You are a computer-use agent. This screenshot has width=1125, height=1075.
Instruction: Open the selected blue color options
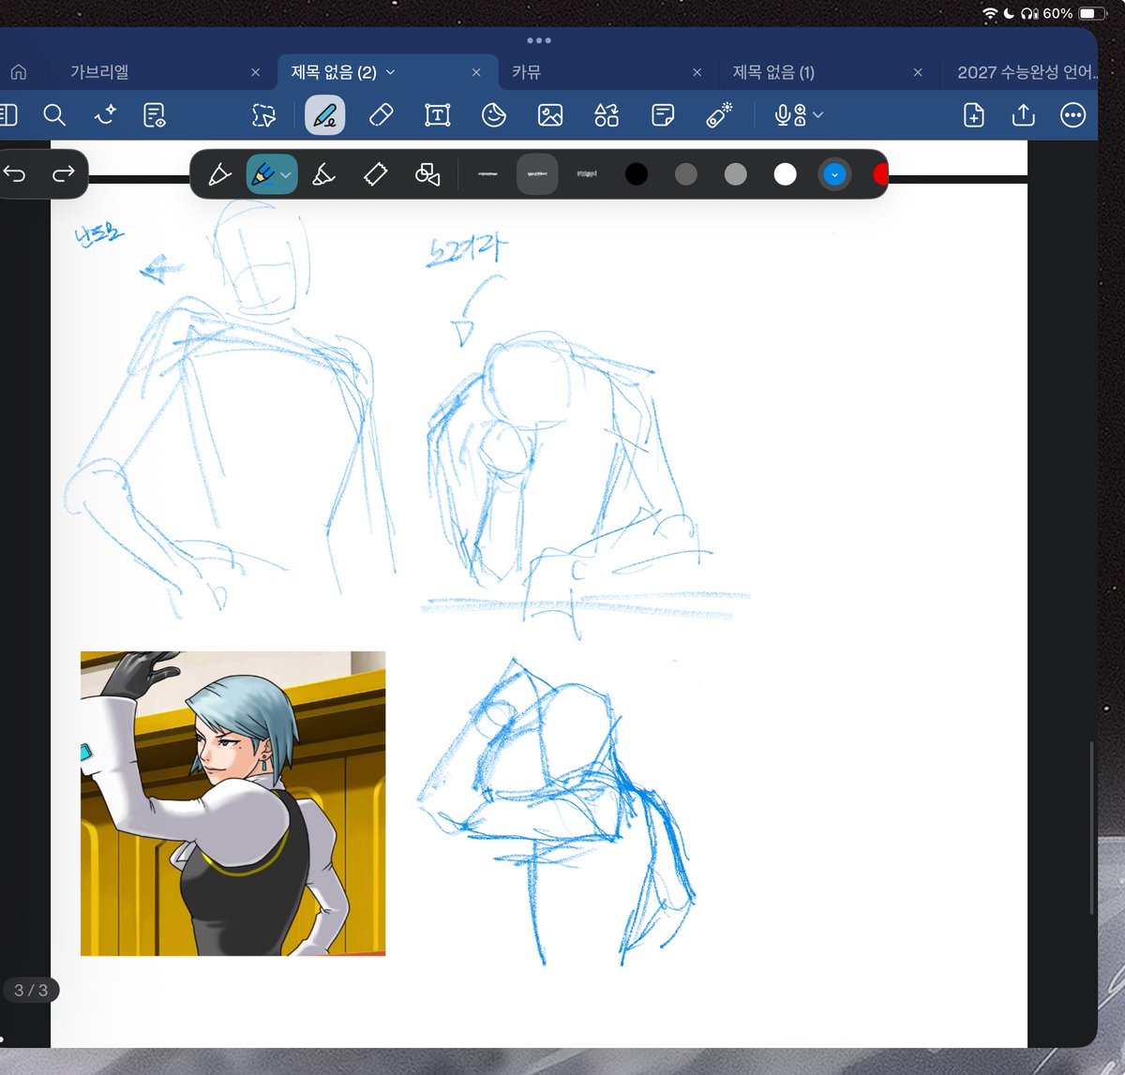834,174
